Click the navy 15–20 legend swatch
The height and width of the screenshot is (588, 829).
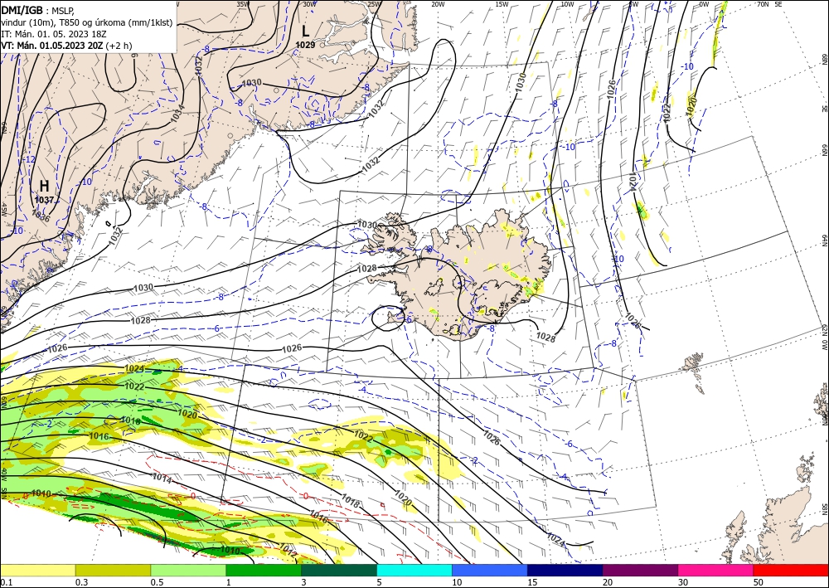click(x=565, y=570)
